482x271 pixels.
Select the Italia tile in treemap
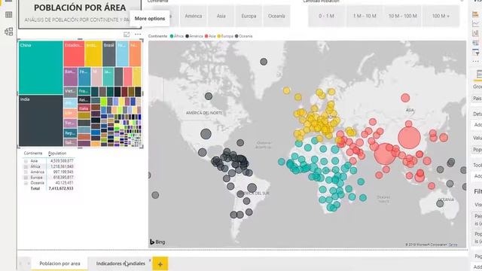(84, 108)
